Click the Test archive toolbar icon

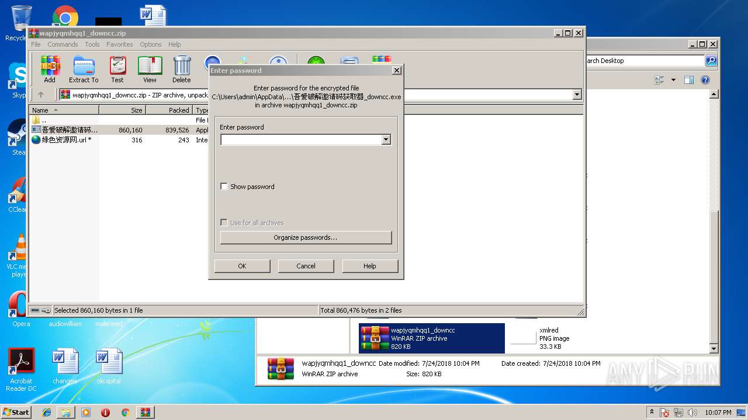[117, 69]
